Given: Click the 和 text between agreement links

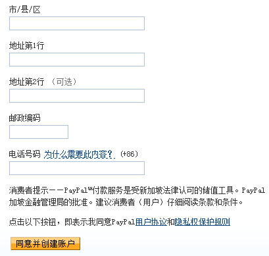Looking at the screenshot, I should pyautogui.click(x=171, y=222).
